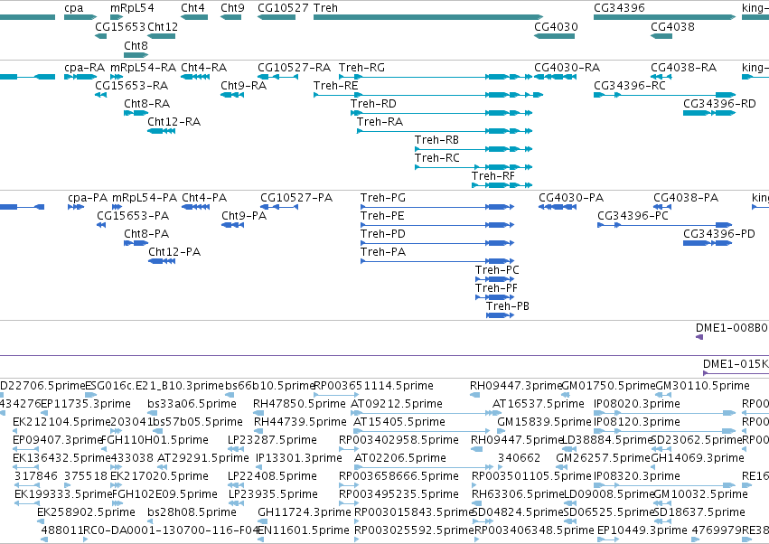769x544 pixels.
Task: Click the CG34396-PC protein label
Action: tap(633, 216)
